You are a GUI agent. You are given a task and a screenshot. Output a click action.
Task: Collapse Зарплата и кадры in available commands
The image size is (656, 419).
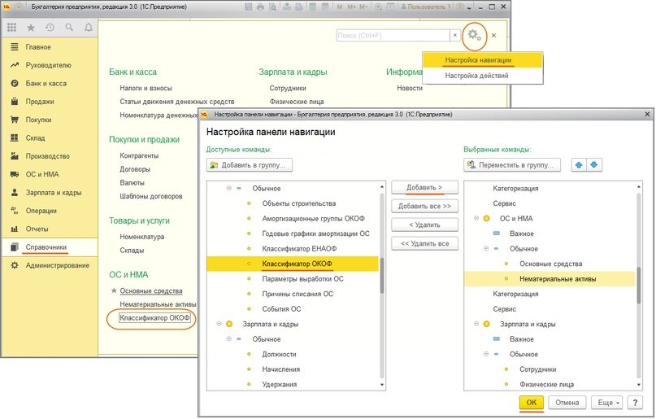(x=219, y=324)
